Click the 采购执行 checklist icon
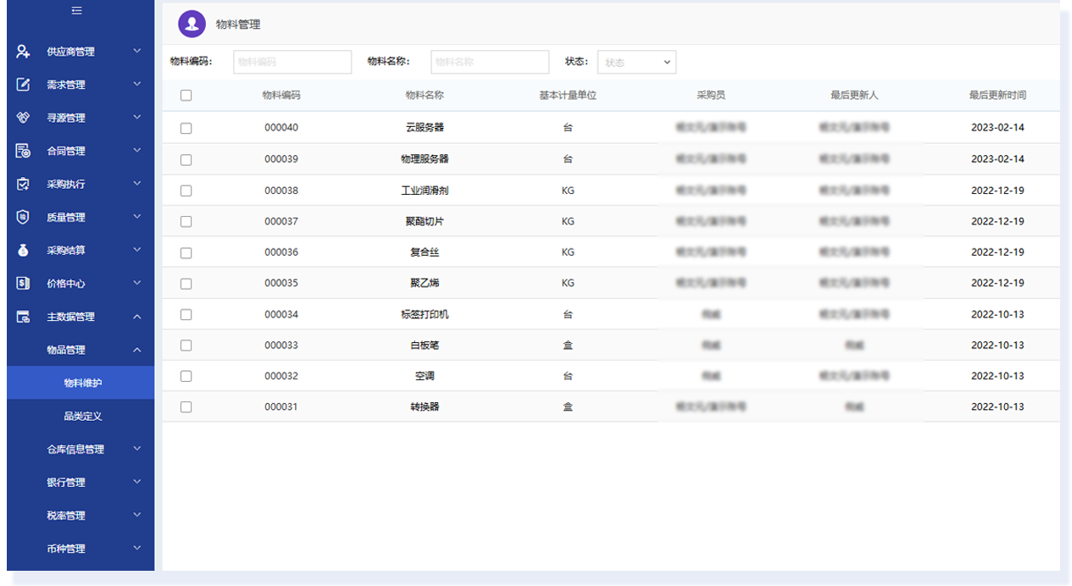1072x586 pixels. click(x=24, y=184)
